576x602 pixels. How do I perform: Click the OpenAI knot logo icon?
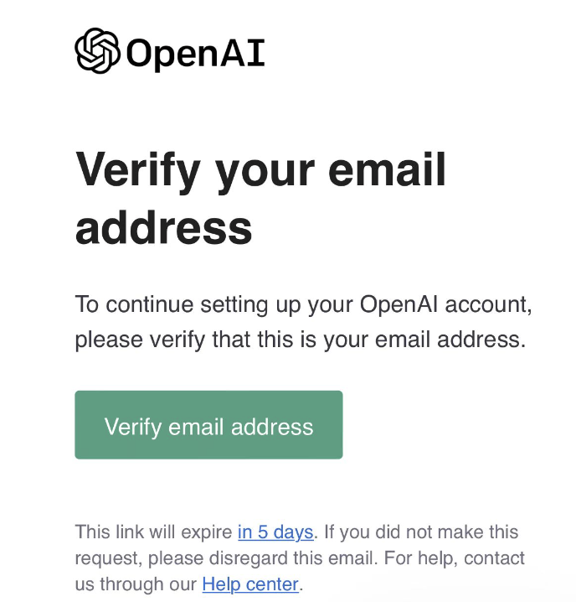97,50
